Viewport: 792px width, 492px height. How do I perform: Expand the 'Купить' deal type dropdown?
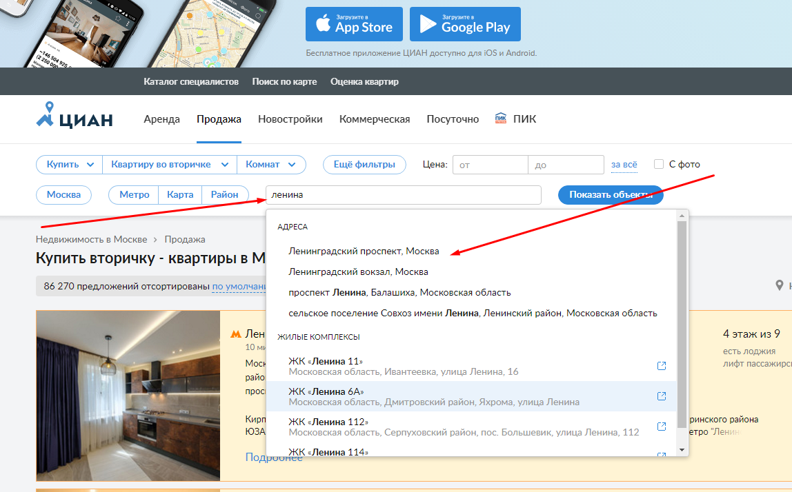69,165
